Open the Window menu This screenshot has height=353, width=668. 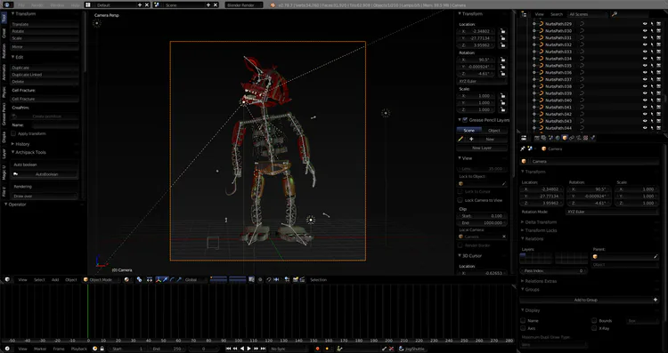click(57, 5)
